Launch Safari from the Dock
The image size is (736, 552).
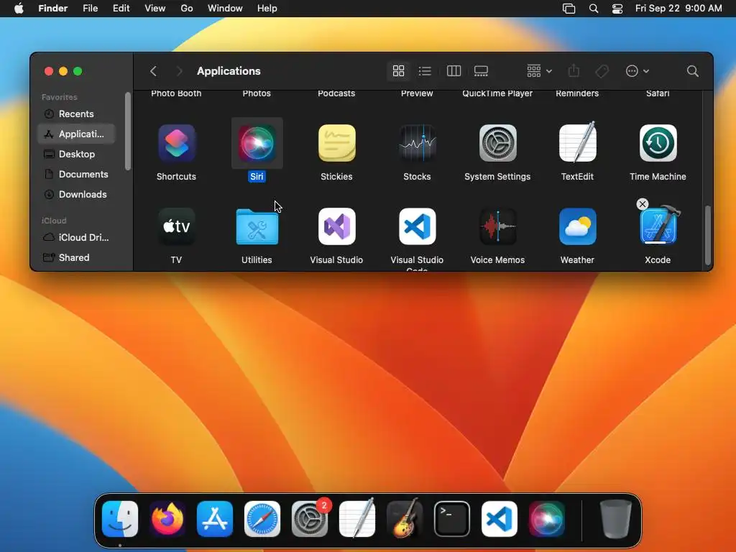click(x=262, y=519)
